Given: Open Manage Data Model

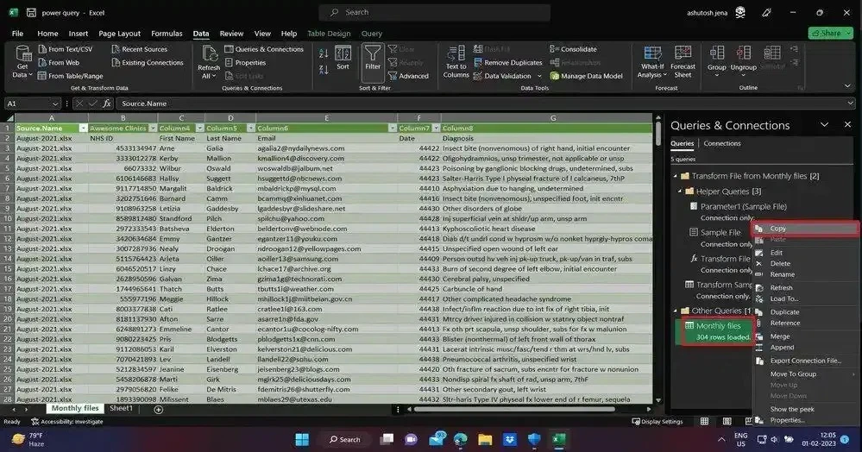Looking at the screenshot, I should (x=587, y=76).
